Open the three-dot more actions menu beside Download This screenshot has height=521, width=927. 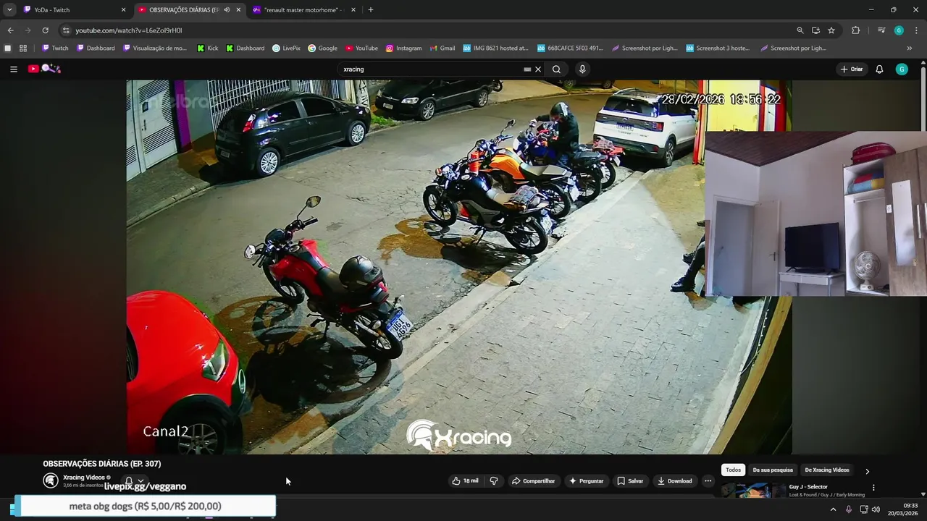pos(708,480)
